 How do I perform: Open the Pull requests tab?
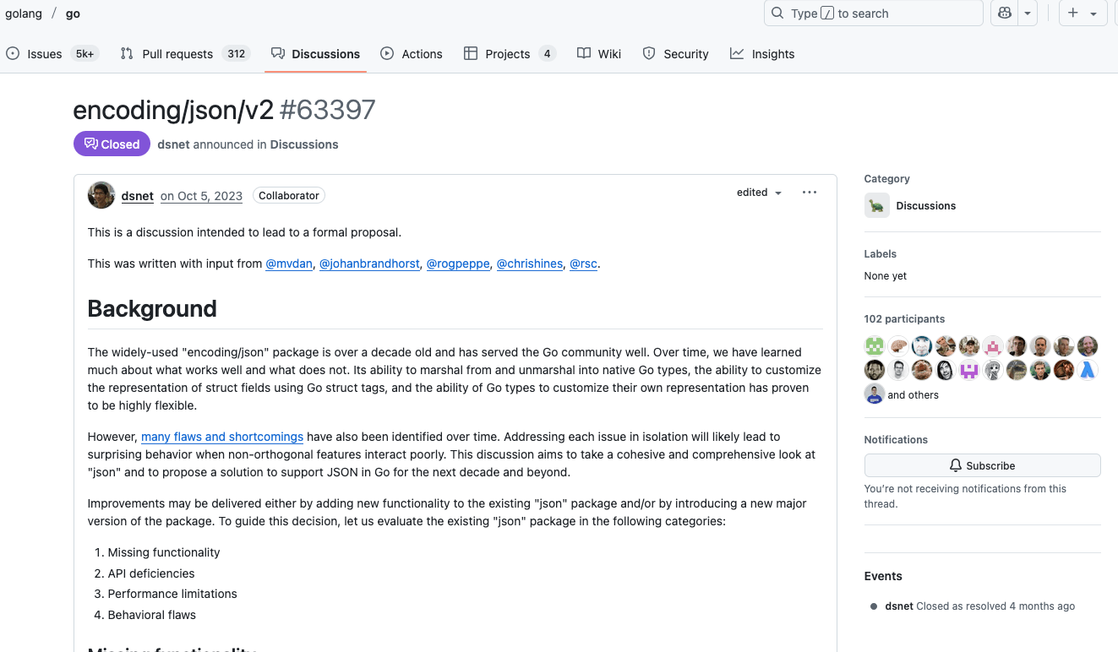(x=184, y=54)
